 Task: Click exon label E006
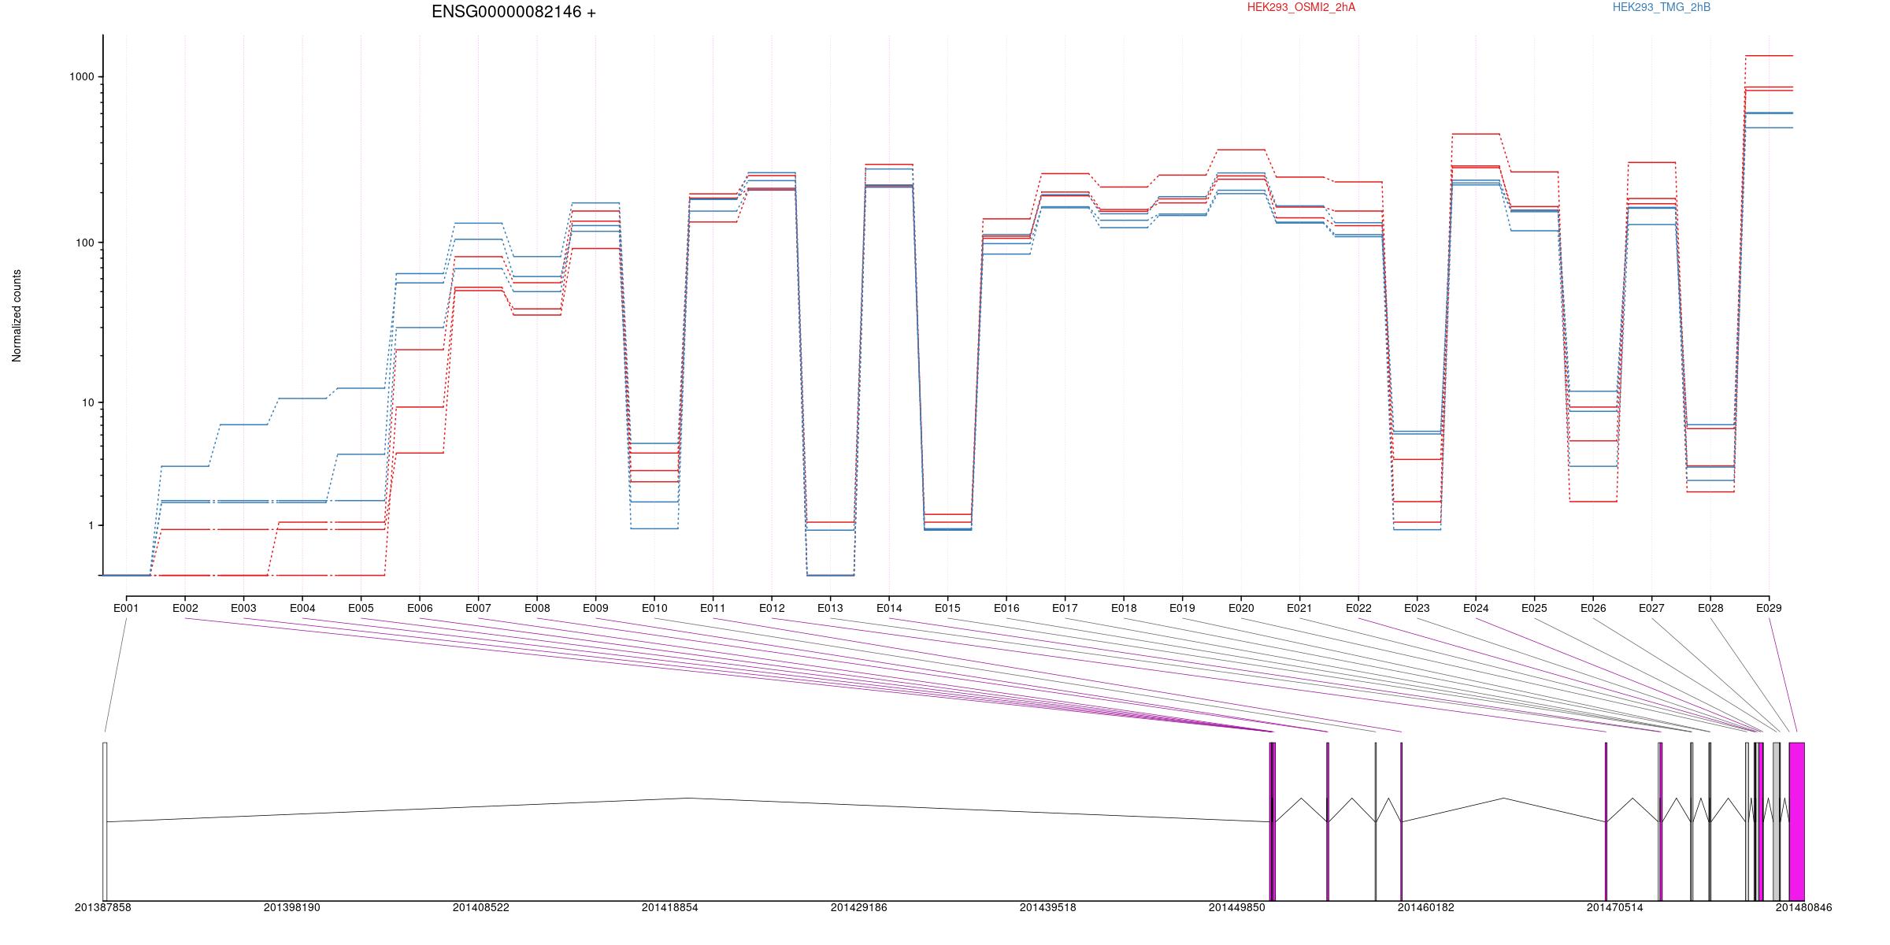pyautogui.click(x=420, y=608)
